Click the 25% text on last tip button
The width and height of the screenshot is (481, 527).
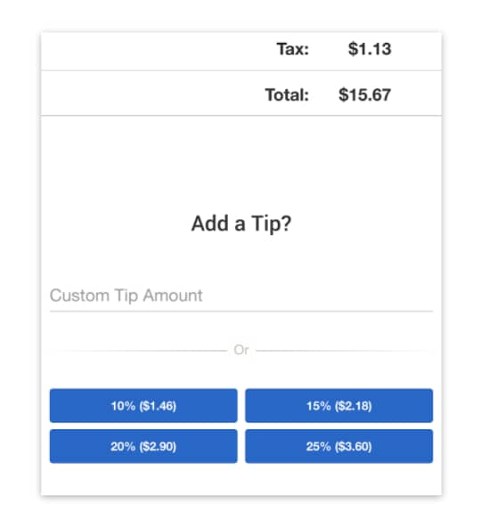318,446
